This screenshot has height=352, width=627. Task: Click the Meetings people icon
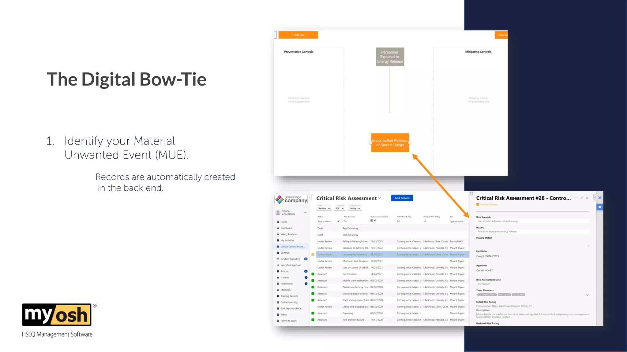[x=278, y=290]
